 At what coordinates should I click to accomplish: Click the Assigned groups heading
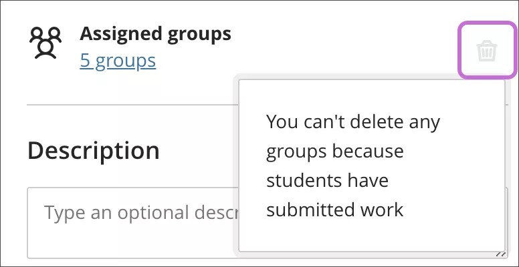point(155,33)
